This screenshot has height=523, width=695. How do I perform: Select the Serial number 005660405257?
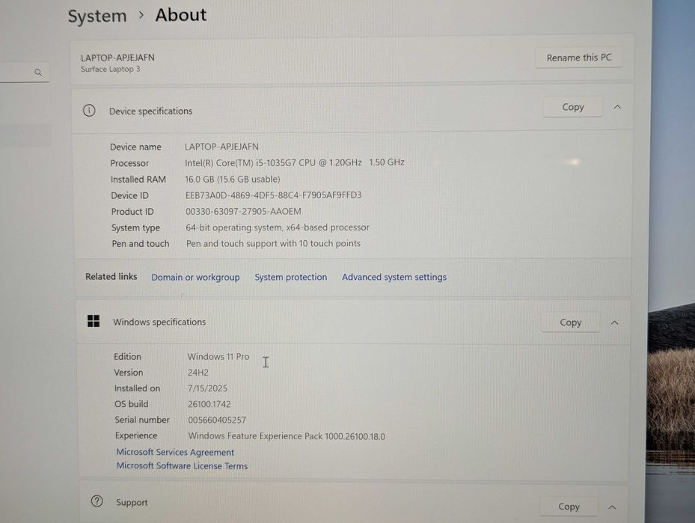[x=217, y=420]
